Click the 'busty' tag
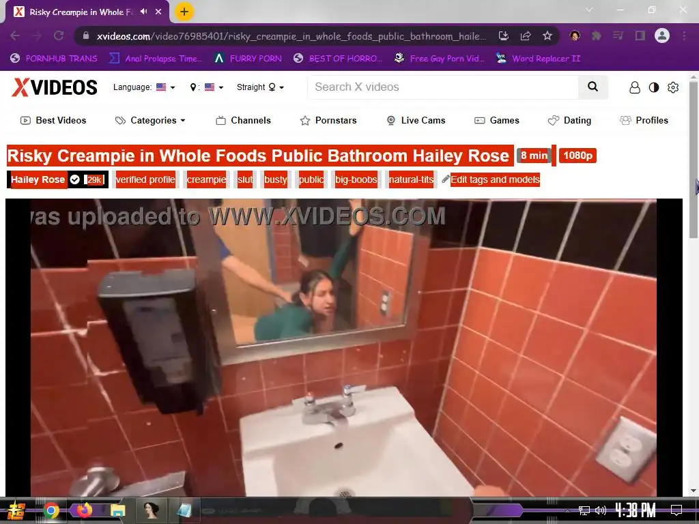Screen dimensions: 699x524 276,179
